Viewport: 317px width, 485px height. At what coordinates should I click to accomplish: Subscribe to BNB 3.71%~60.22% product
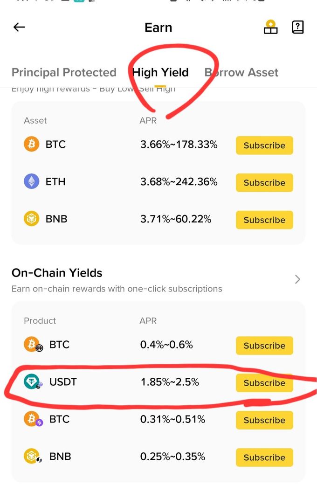tap(264, 220)
